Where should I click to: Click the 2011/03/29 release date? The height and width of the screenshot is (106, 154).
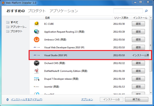click(119, 32)
